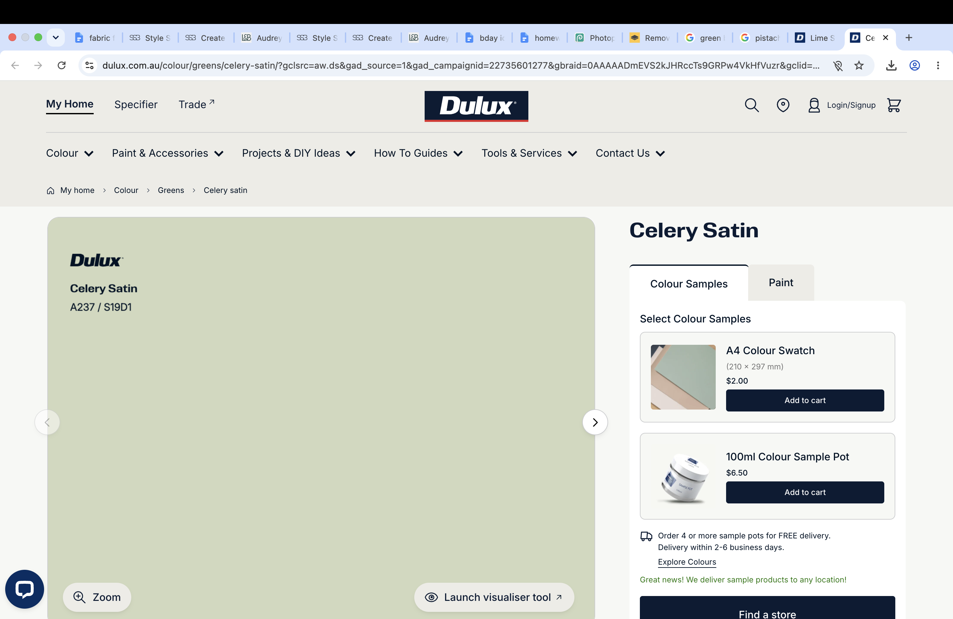Click the $6.50 price

point(737,473)
